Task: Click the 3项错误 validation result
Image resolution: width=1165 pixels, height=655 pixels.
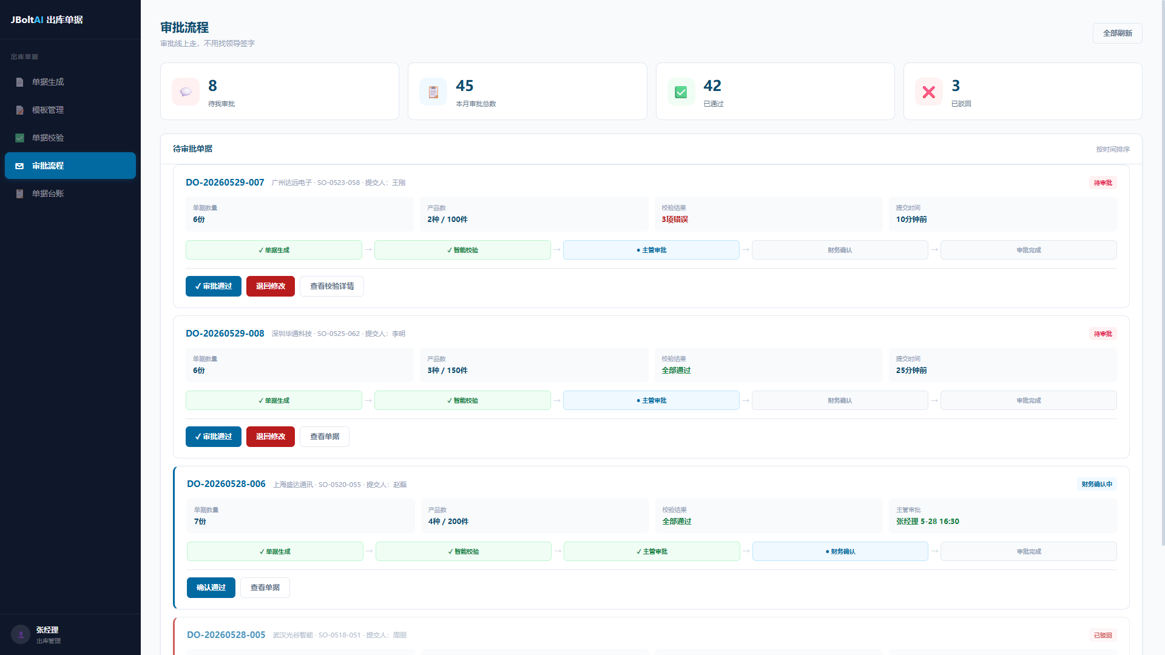Action: [x=675, y=220]
